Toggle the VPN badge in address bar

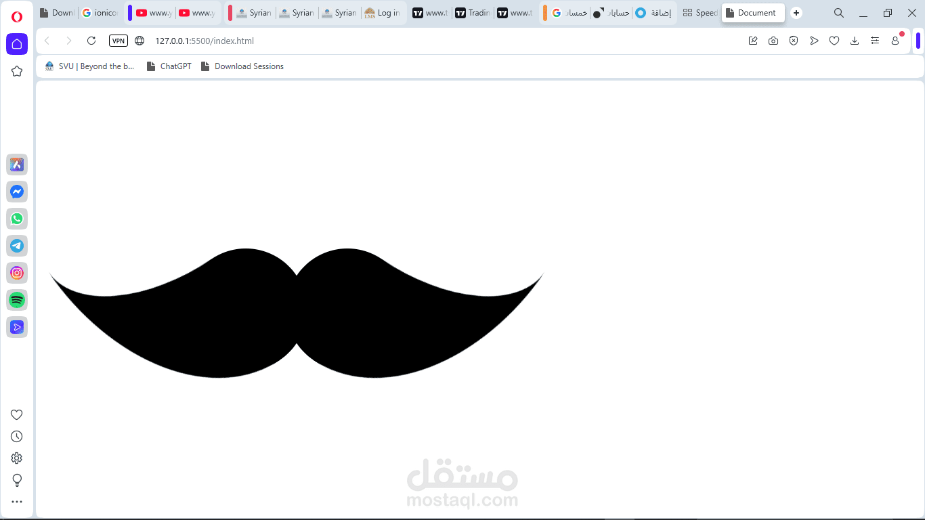(118, 41)
